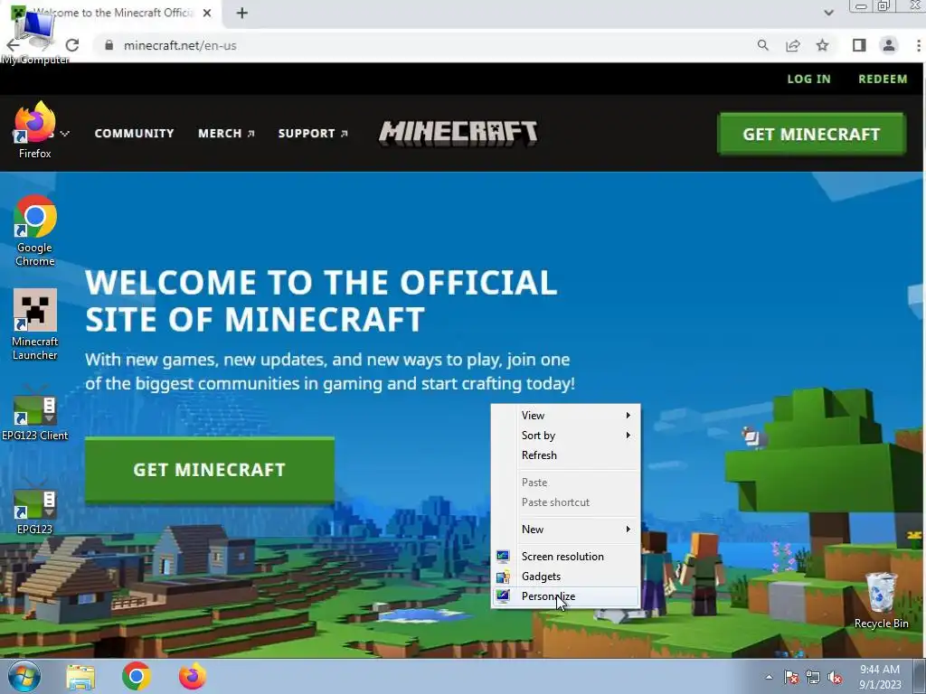The image size is (926, 694).
Task: Expand the New submenu
Action: pyautogui.click(x=566, y=530)
